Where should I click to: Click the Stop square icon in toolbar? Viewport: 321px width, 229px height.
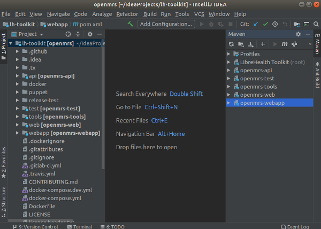(x=230, y=24)
